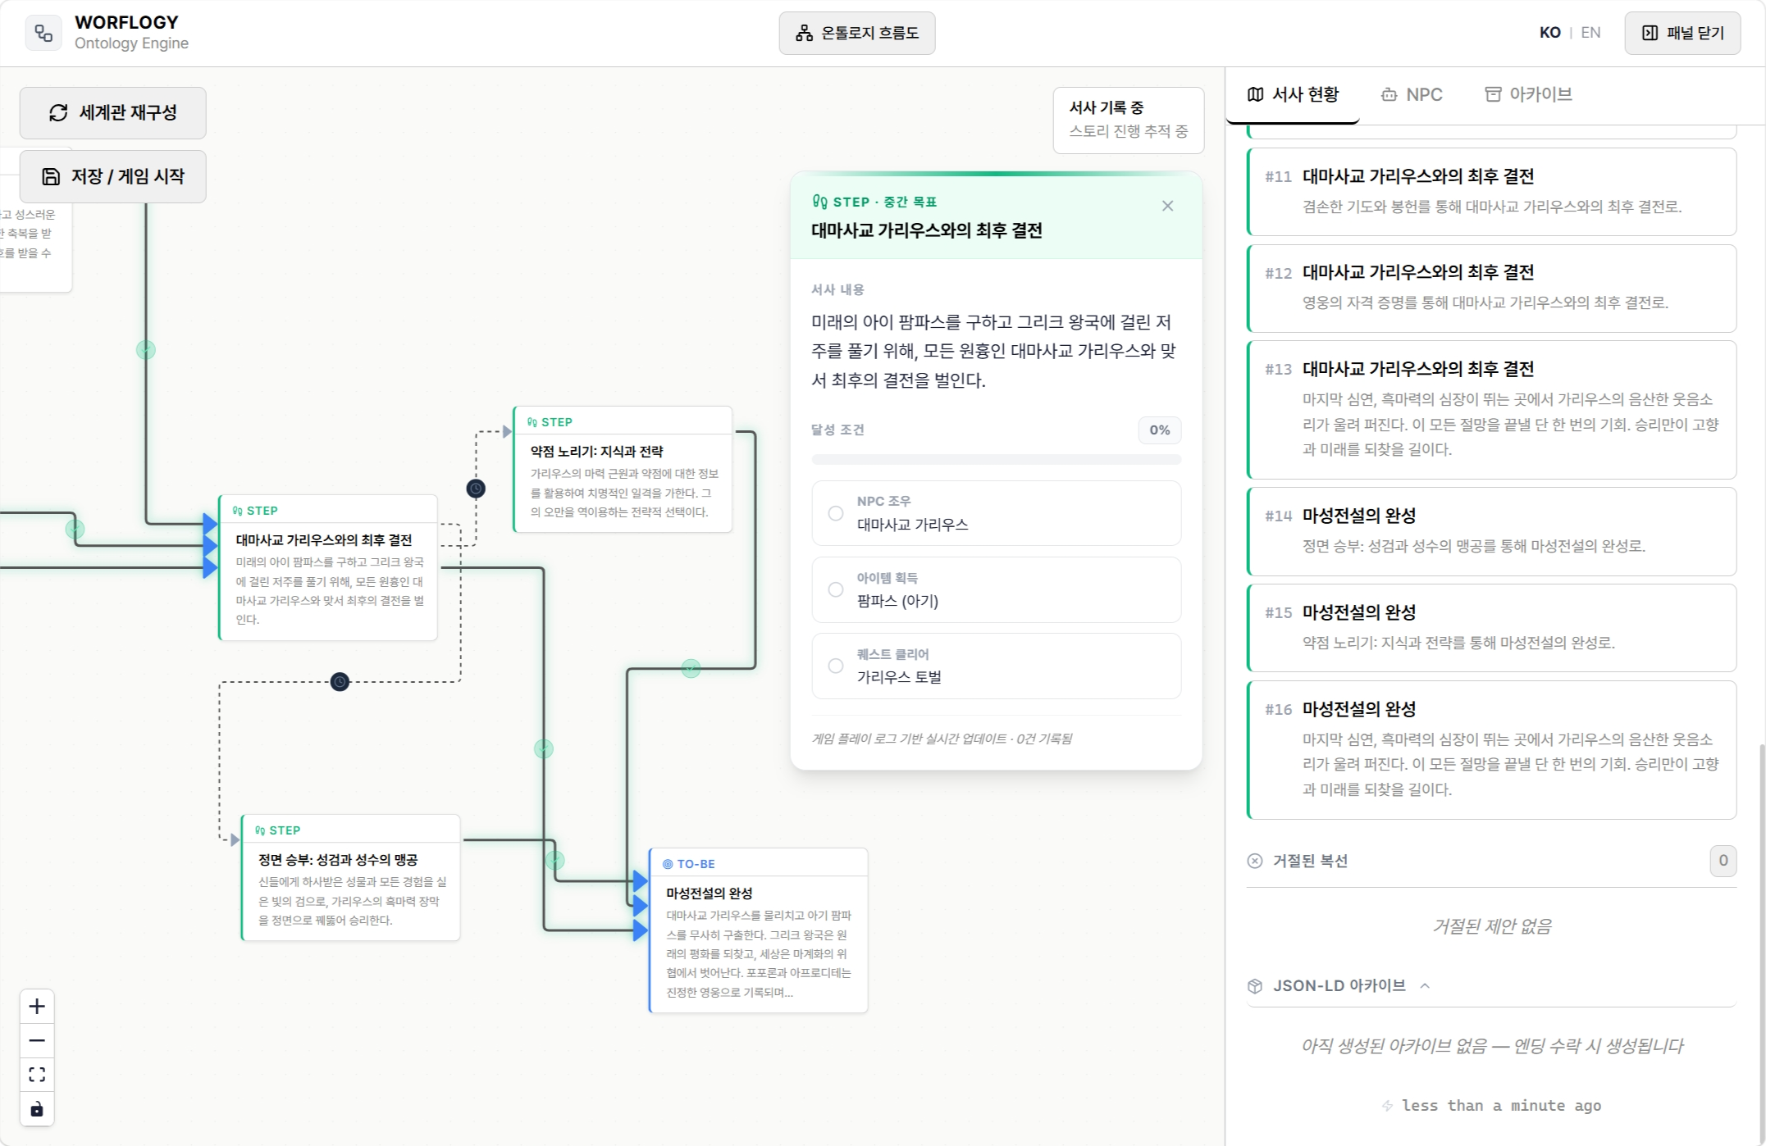The image size is (1766, 1146).
Task: Click the green marker on edge from 약점 노리기
Action: point(691,668)
